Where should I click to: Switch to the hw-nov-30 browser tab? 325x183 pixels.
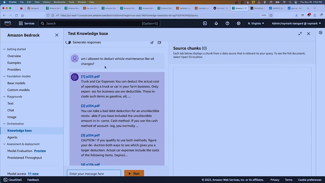[91, 8]
